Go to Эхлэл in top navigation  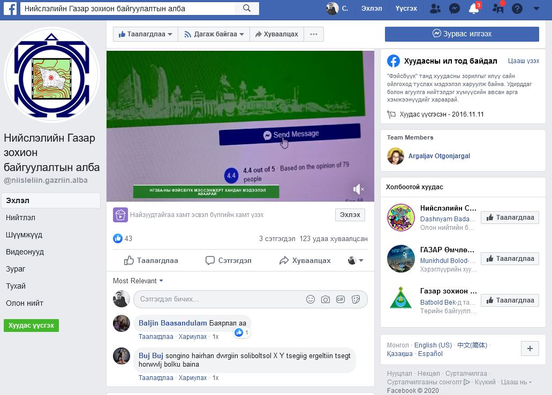point(372,9)
